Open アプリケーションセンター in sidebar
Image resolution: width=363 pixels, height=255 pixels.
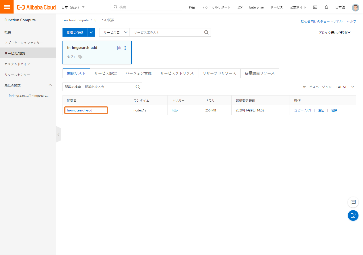pyautogui.click(x=28, y=43)
